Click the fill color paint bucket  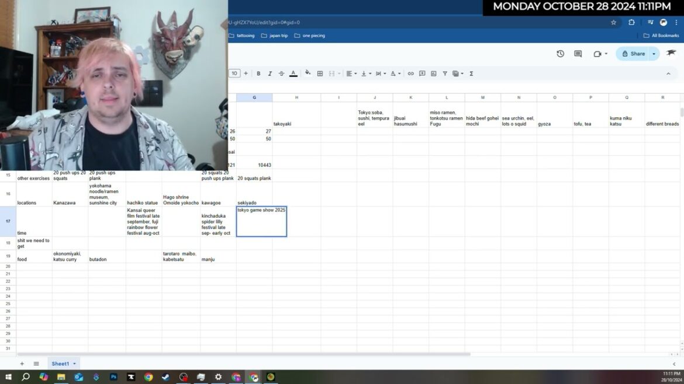click(x=308, y=74)
